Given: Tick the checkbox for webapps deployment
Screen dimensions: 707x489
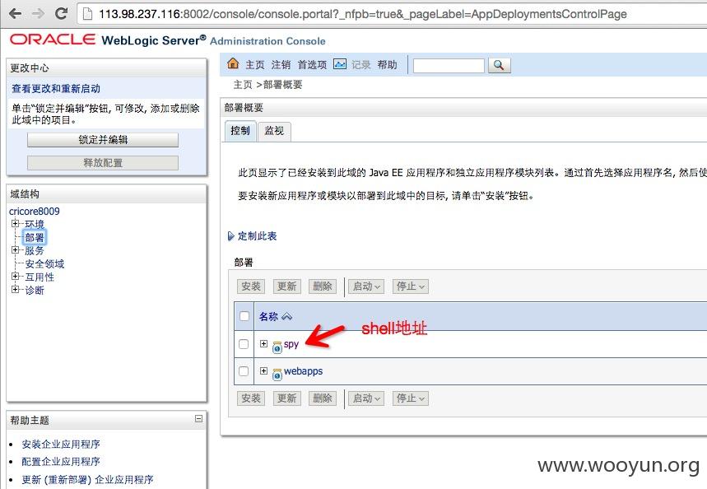Looking at the screenshot, I should 244,370.
